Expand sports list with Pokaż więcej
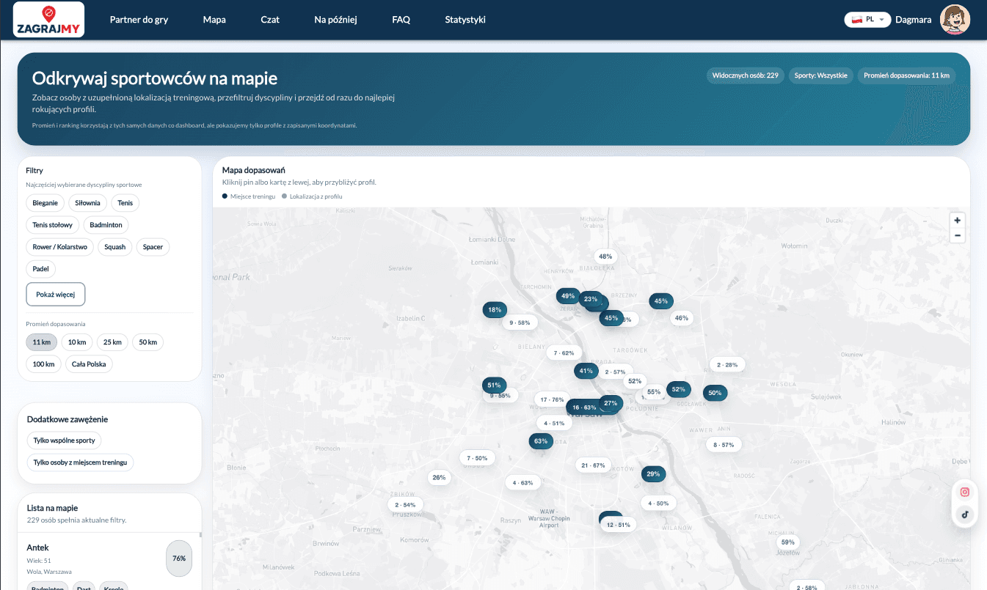The height and width of the screenshot is (590, 987). pos(56,295)
